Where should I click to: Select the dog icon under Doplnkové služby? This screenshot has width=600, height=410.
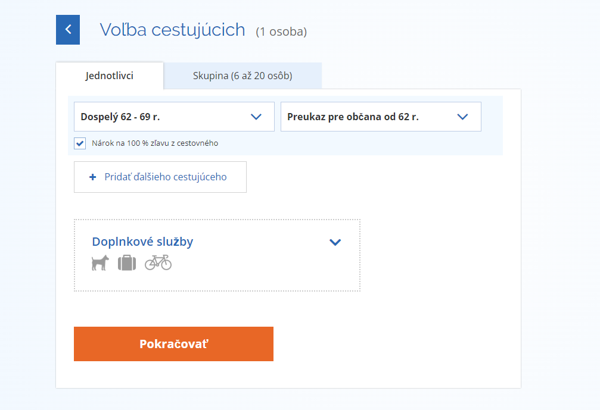100,263
